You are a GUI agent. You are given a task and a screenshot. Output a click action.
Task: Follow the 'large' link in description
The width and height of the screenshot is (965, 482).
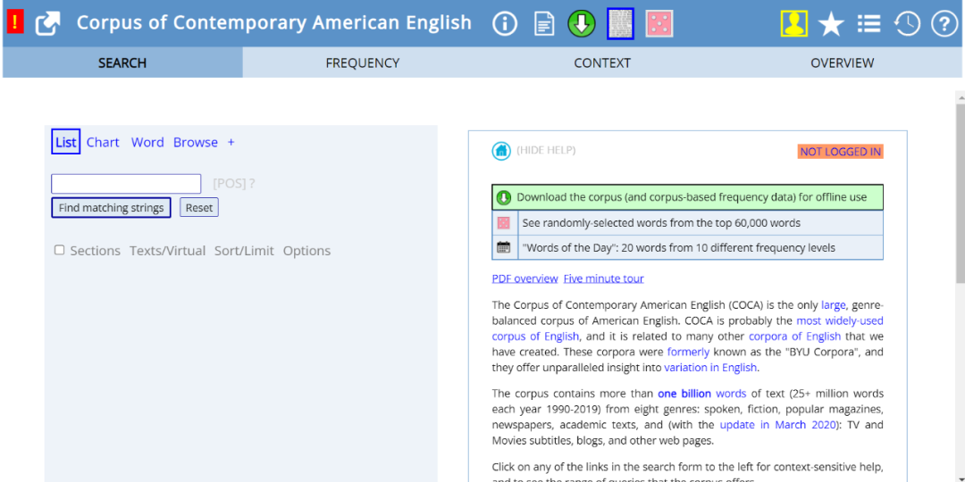(x=834, y=305)
